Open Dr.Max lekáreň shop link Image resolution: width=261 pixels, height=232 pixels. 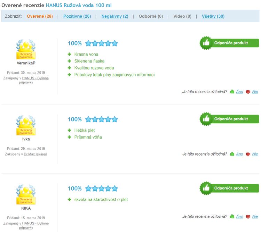(x=35, y=154)
